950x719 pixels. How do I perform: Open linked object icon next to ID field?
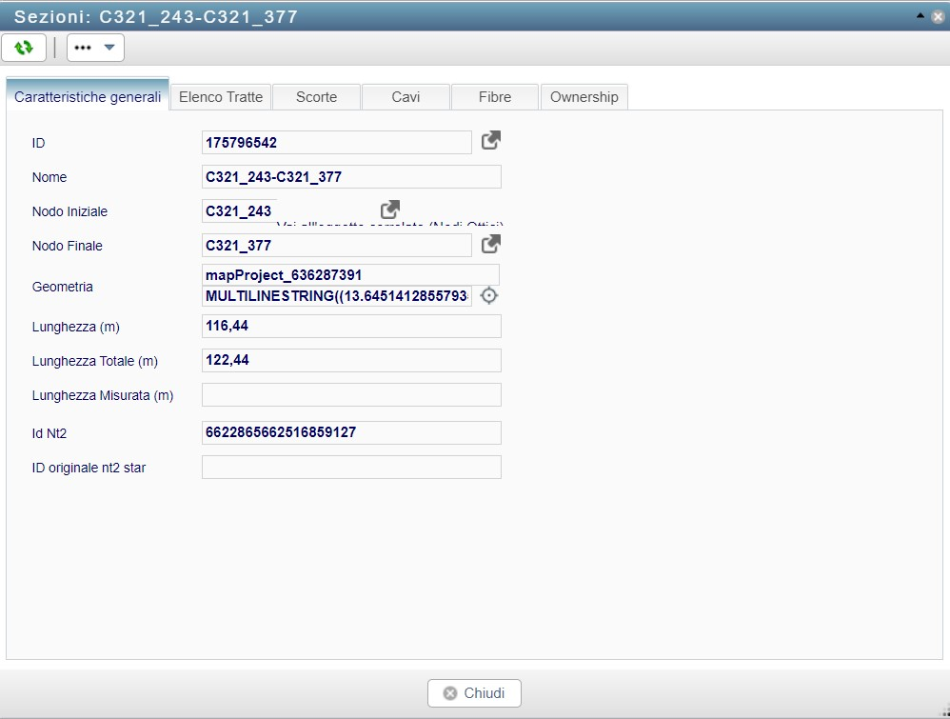pos(491,141)
